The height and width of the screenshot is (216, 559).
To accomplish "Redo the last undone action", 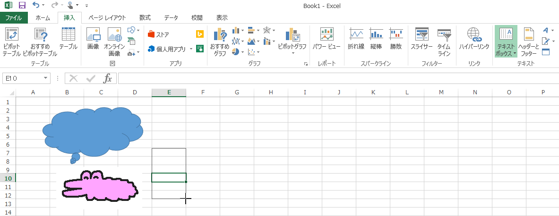I will [x=55, y=5].
